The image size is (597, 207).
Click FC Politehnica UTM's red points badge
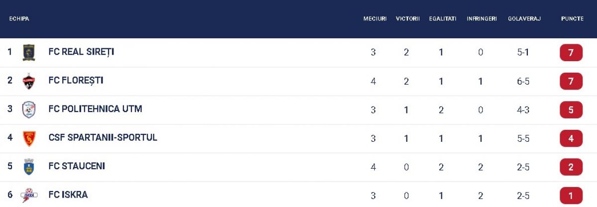pos(571,110)
